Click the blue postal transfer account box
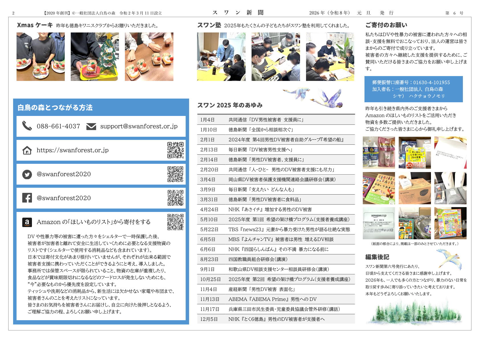Screen dimensions: 480x339 pyautogui.click(x=413, y=89)
